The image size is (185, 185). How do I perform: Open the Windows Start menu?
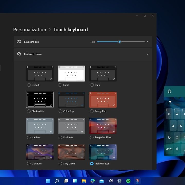point(48,181)
